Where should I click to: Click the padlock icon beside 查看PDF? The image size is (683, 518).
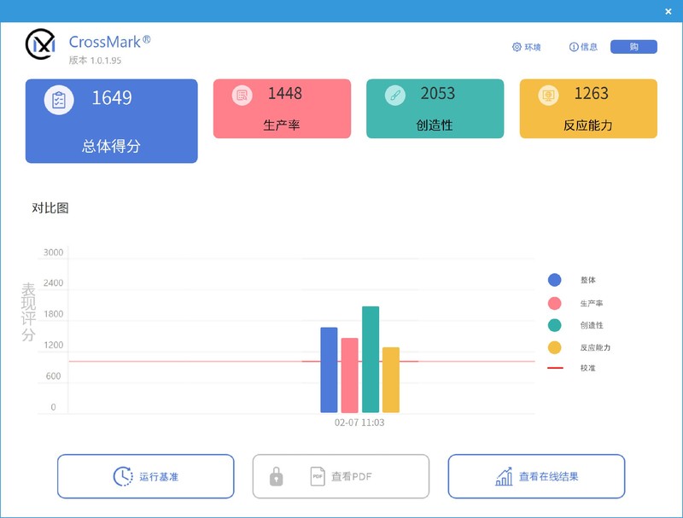276,476
